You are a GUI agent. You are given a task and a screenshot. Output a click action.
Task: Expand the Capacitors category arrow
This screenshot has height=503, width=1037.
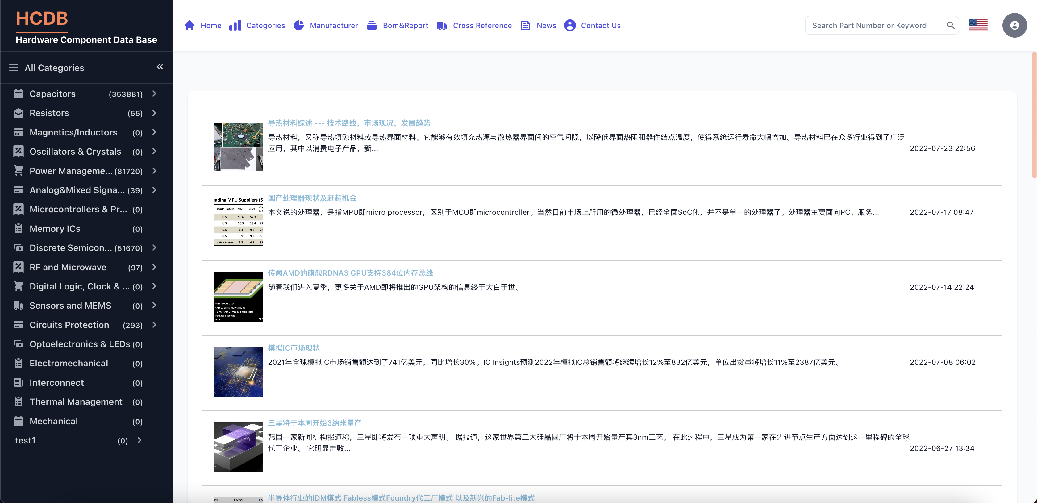(x=154, y=94)
